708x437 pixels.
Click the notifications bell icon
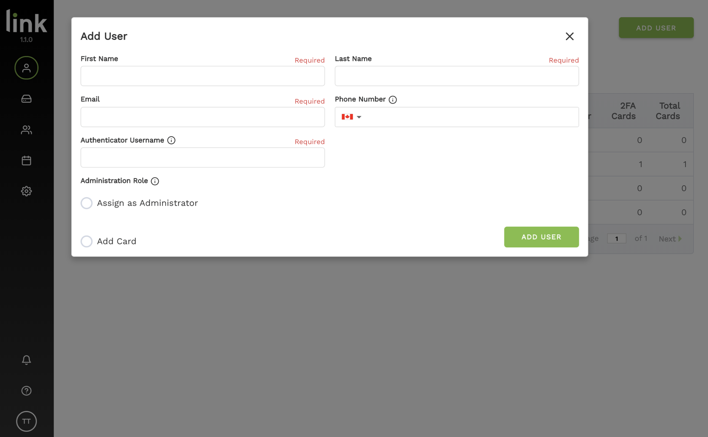click(26, 360)
